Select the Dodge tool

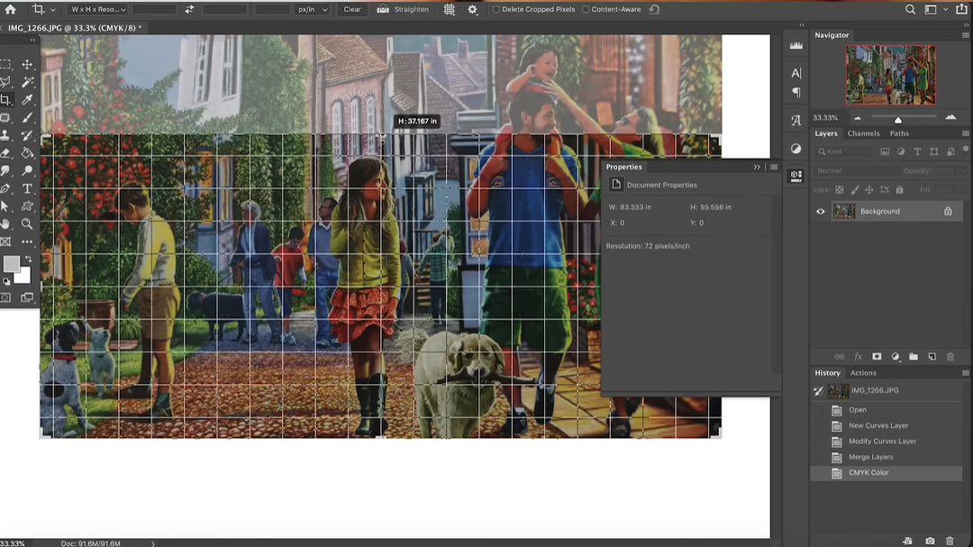pyautogui.click(x=27, y=170)
